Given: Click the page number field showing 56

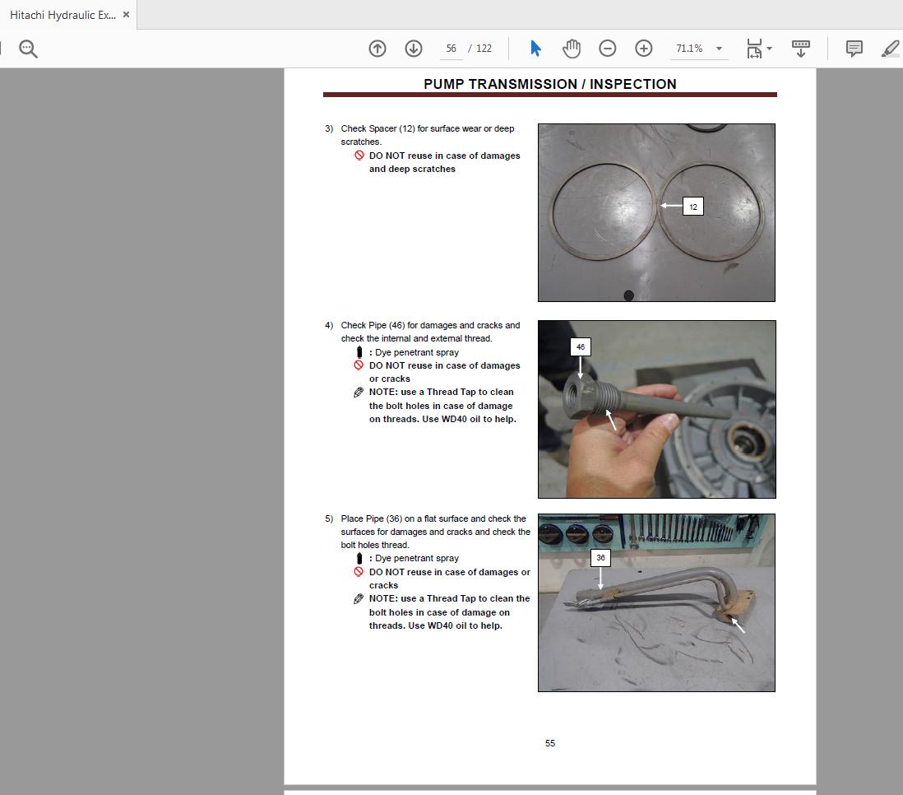Looking at the screenshot, I should 451,49.
